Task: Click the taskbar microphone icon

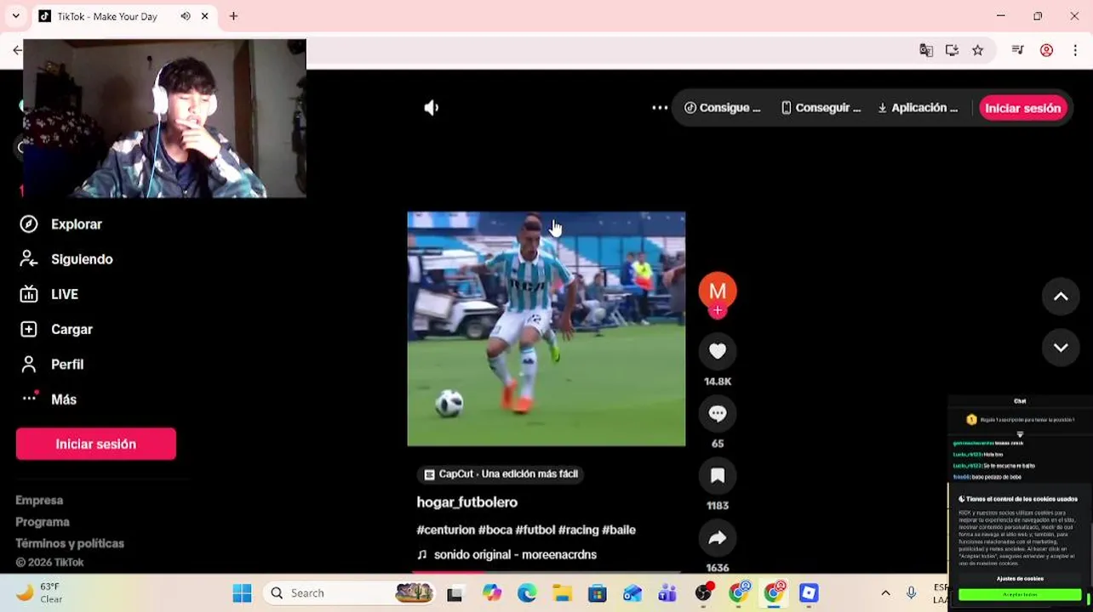Action: [x=911, y=593]
